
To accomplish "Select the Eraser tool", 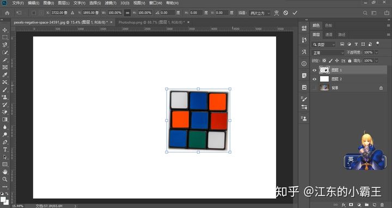I will tap(5, 112).
